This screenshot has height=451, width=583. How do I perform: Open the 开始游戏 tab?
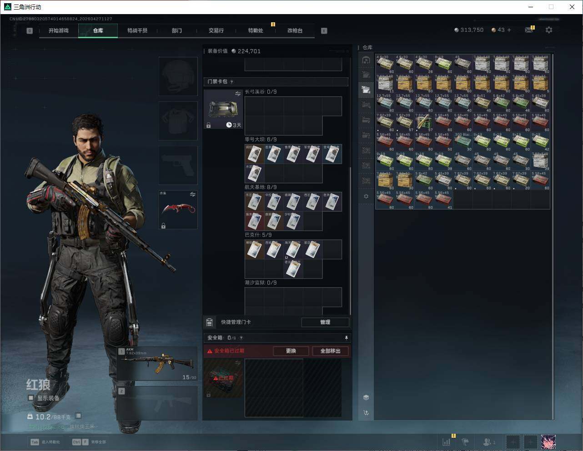click(x=59, y=30)
